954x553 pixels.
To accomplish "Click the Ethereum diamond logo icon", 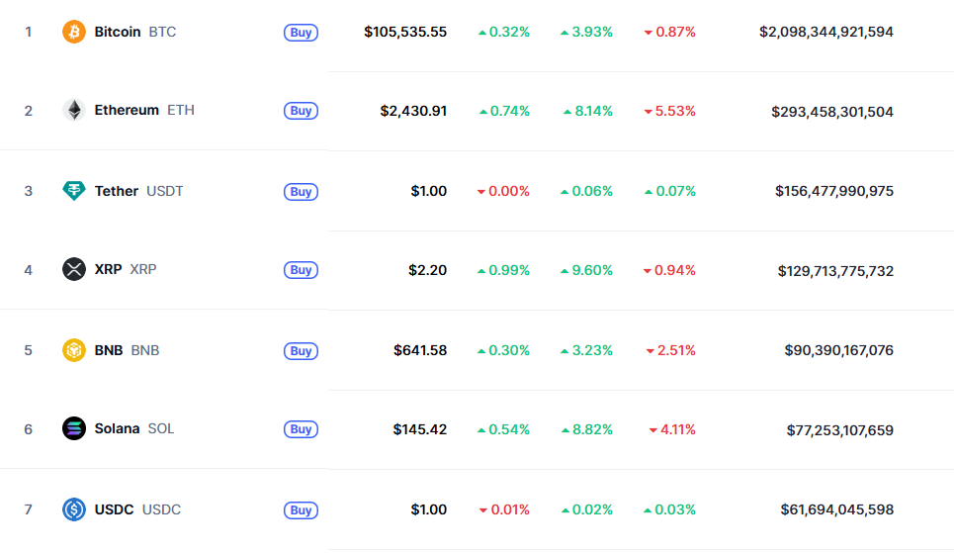I will (x=74, y=110).
